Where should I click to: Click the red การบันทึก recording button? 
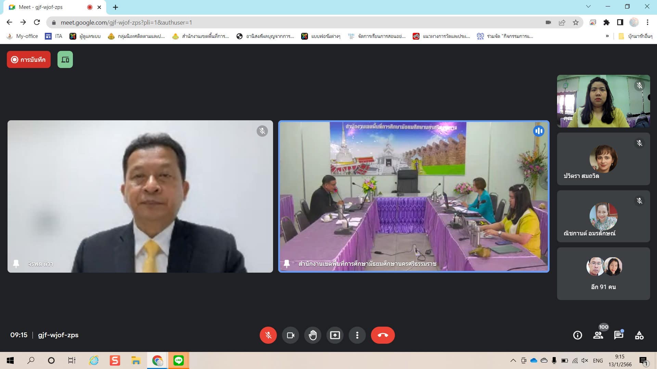click(x=28, y=59)
